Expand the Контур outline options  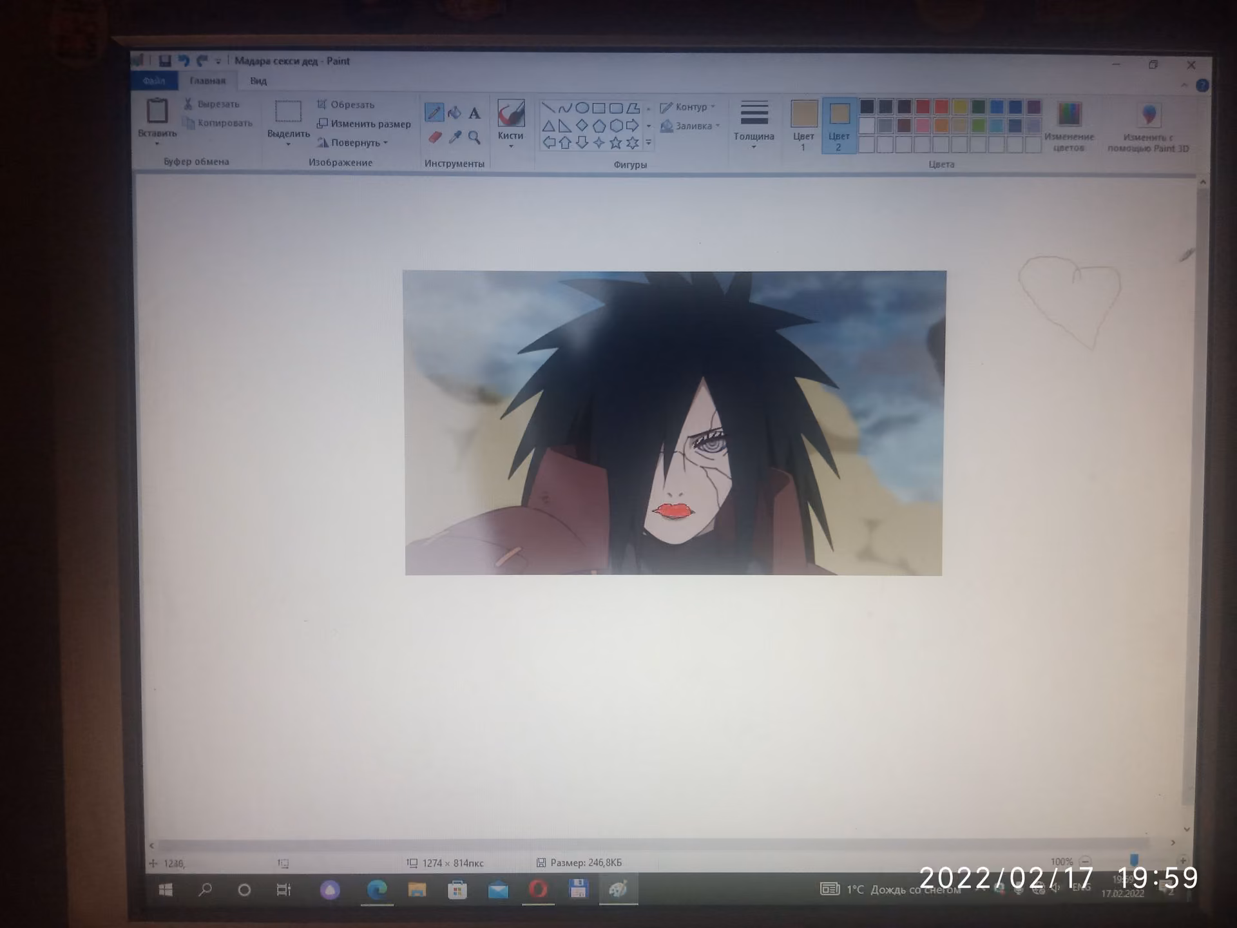click(687, 107)
